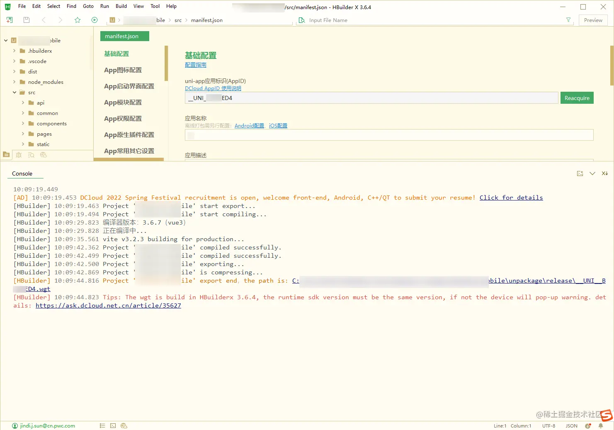Viewport: 614px width, 430px height.
Task: Select the static folder in tree
Action: point(43,144)
